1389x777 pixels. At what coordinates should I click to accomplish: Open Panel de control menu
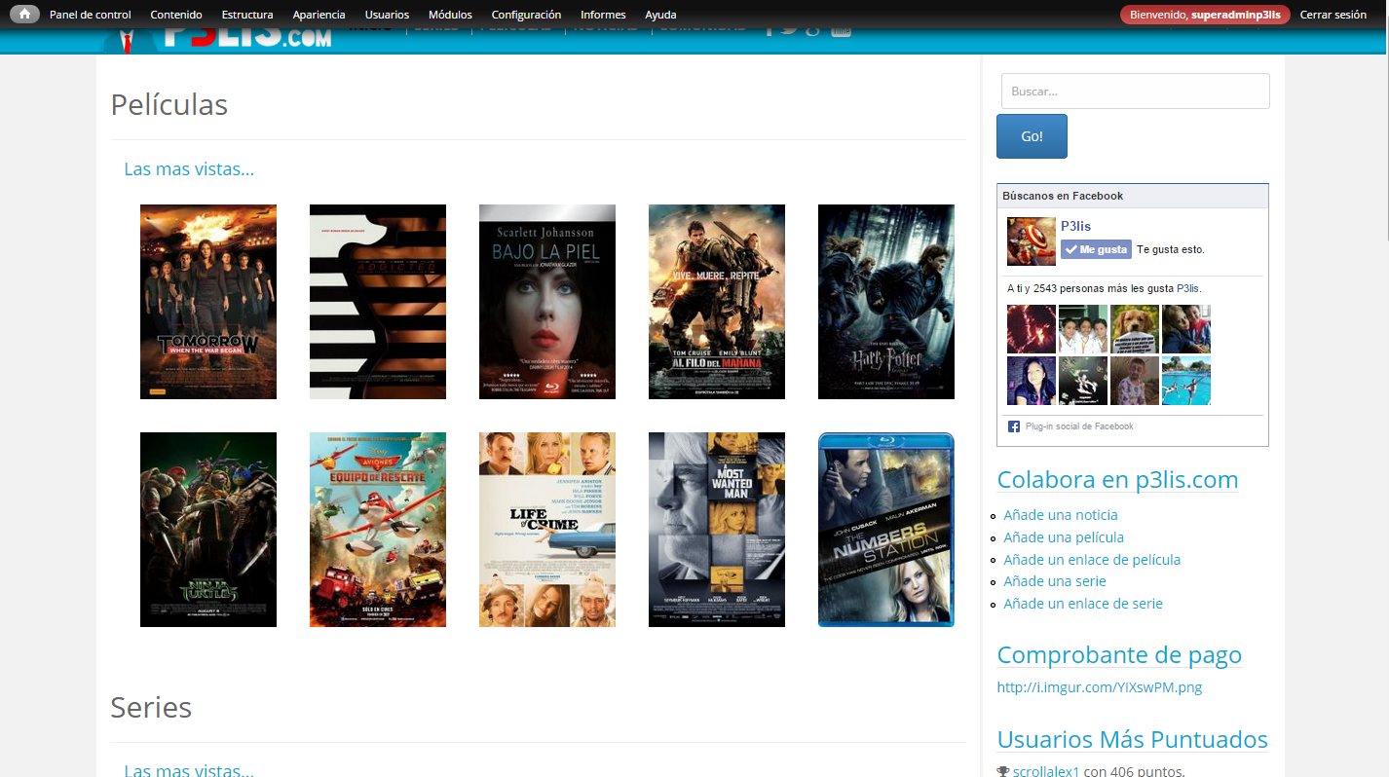[x=91, y=15]
